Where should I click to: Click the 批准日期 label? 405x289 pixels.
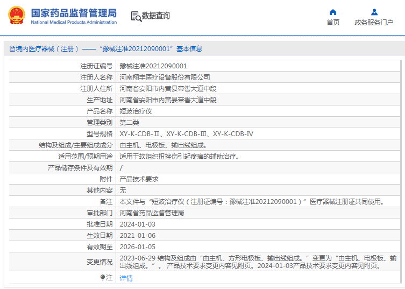(100, 224)
